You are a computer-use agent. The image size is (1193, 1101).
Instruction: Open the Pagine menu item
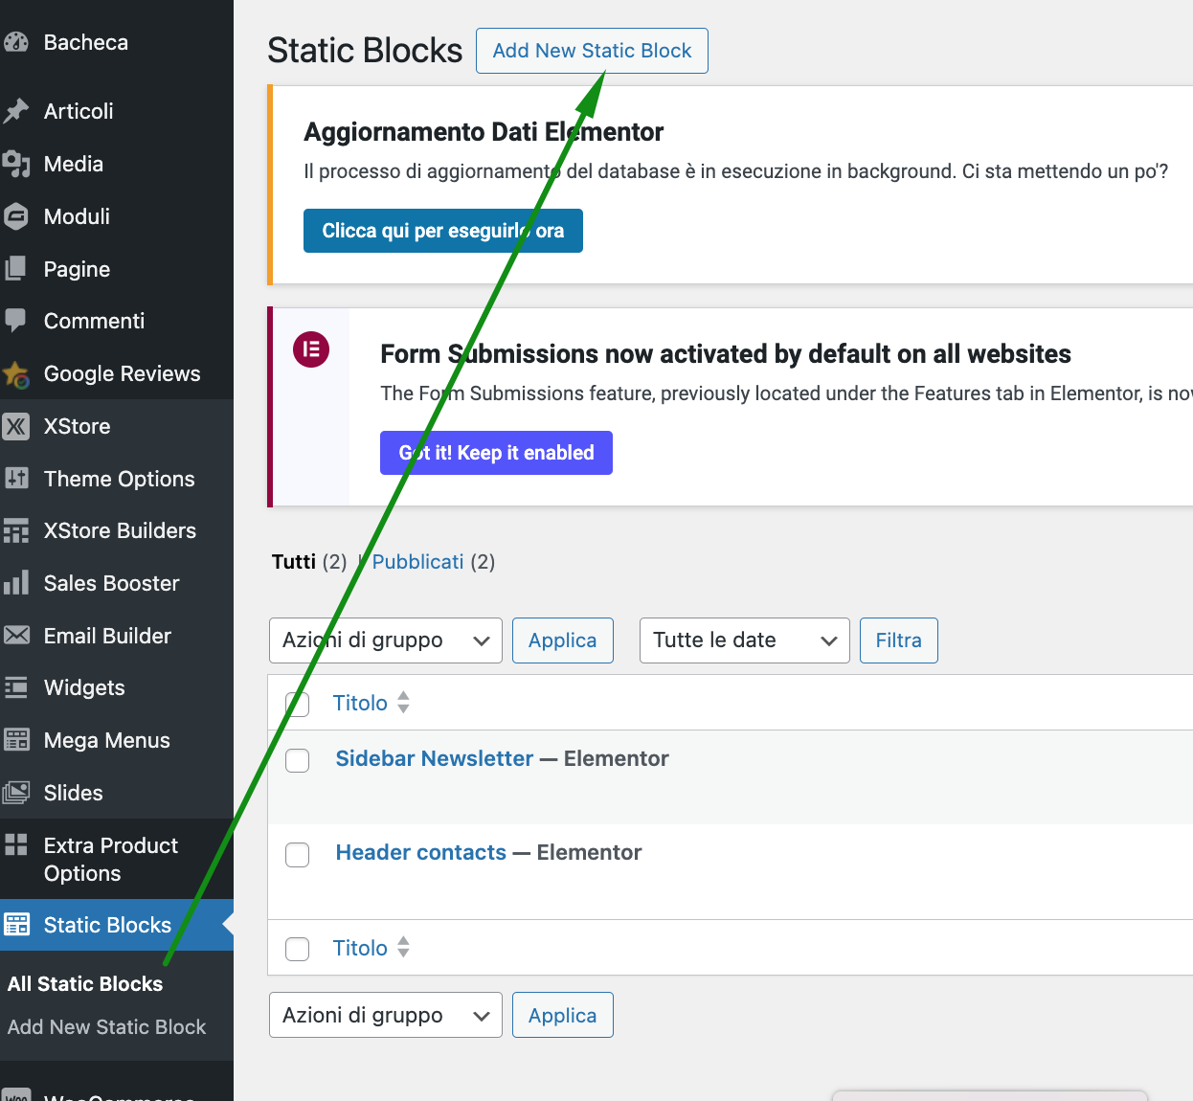point(77,269)
